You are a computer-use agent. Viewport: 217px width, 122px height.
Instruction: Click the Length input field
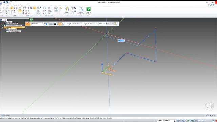point(77,24)
